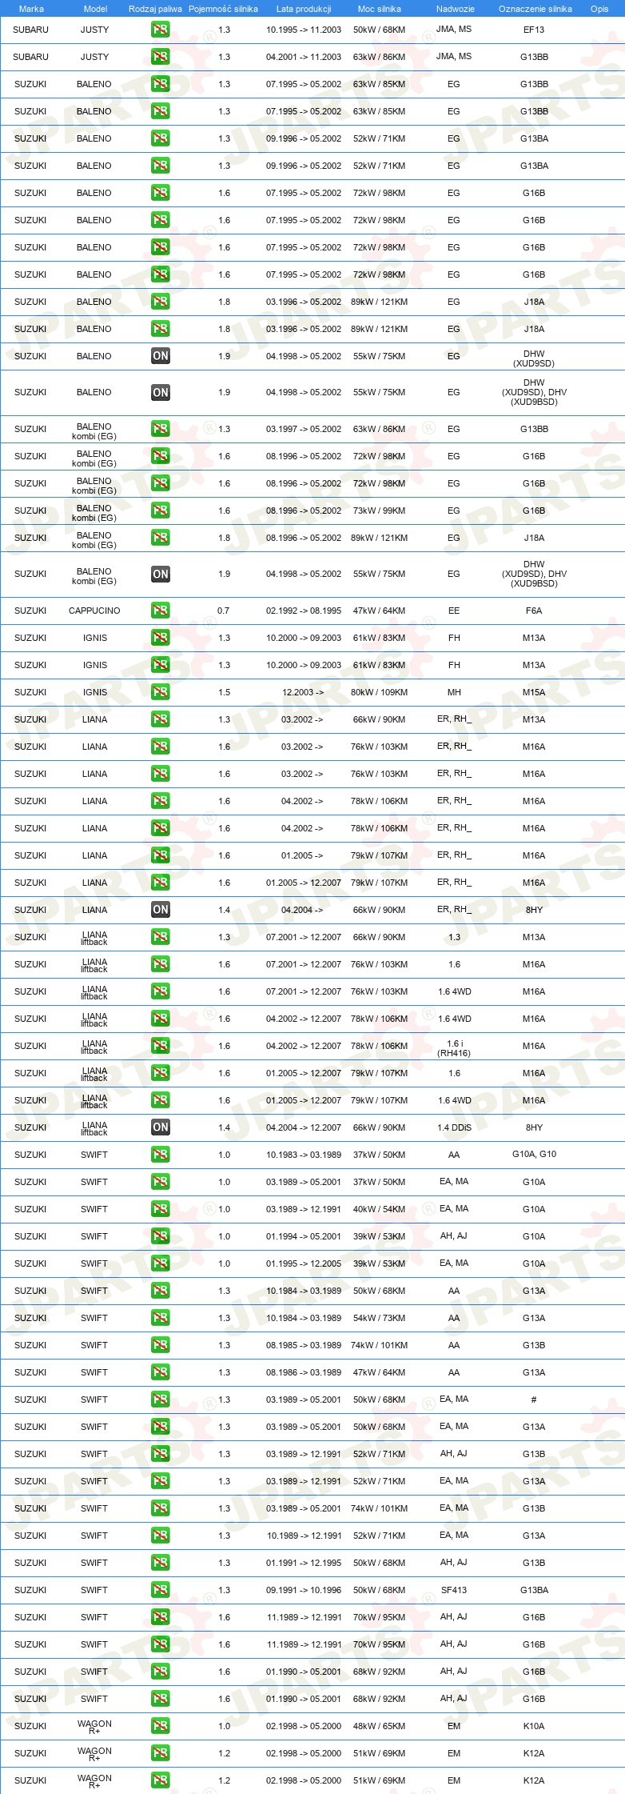Click engine code K10A
Image resolution: width=625 pixels, height=1794 pixels.
tap(534, 1726)
